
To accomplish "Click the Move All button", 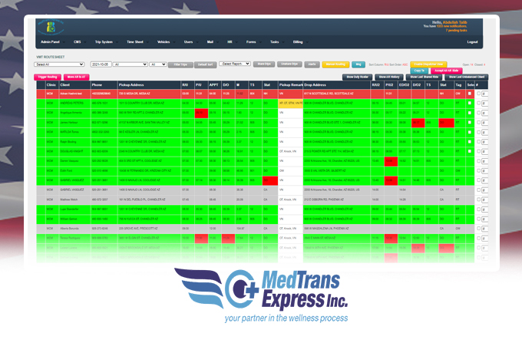I will 76,77.
